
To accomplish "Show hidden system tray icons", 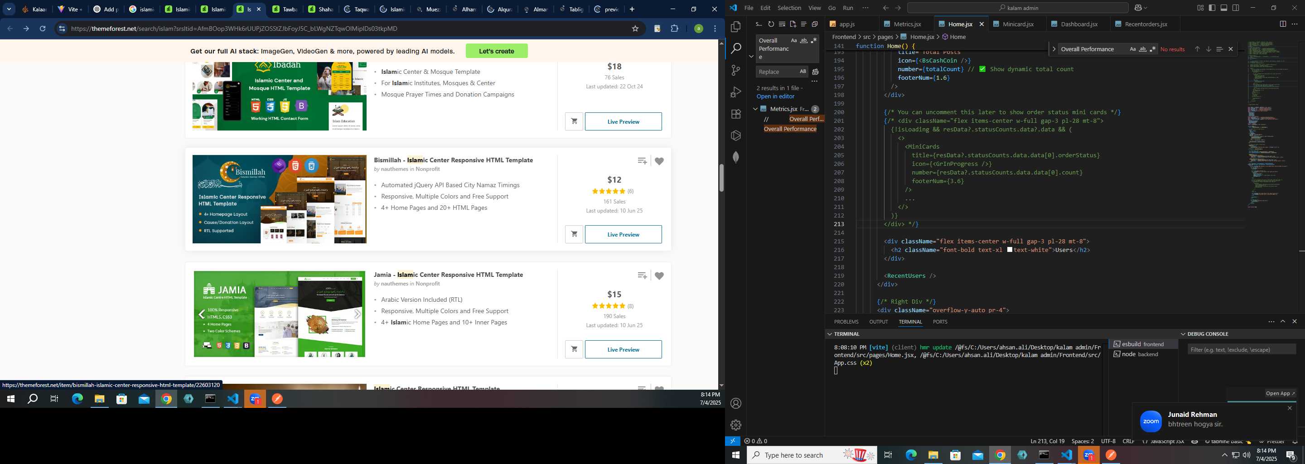I will tap(1224, 455).
